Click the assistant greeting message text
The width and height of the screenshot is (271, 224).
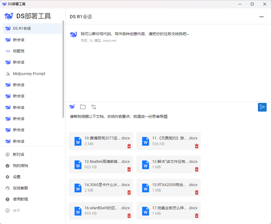pos(135,34)
